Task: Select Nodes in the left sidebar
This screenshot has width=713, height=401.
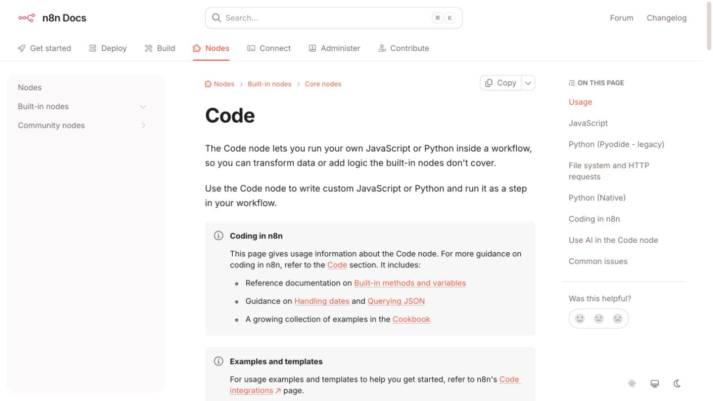Action: click(x=30, y=87)
